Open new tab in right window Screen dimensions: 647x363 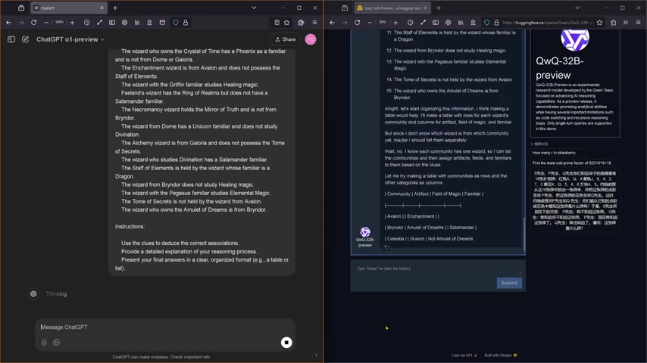[439, 8]
